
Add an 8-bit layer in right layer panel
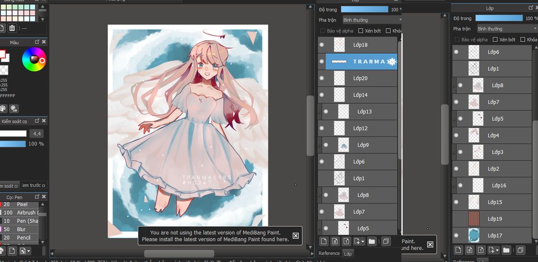coord(469,250)
